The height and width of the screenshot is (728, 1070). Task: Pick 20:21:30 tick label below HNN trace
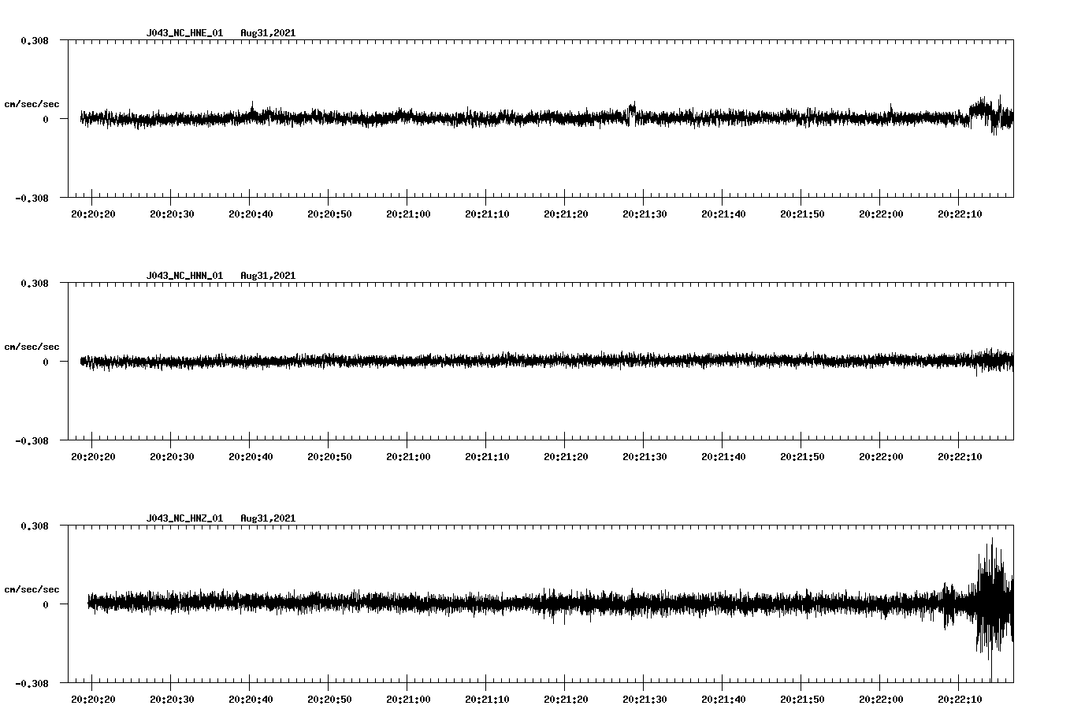[645, 456]
